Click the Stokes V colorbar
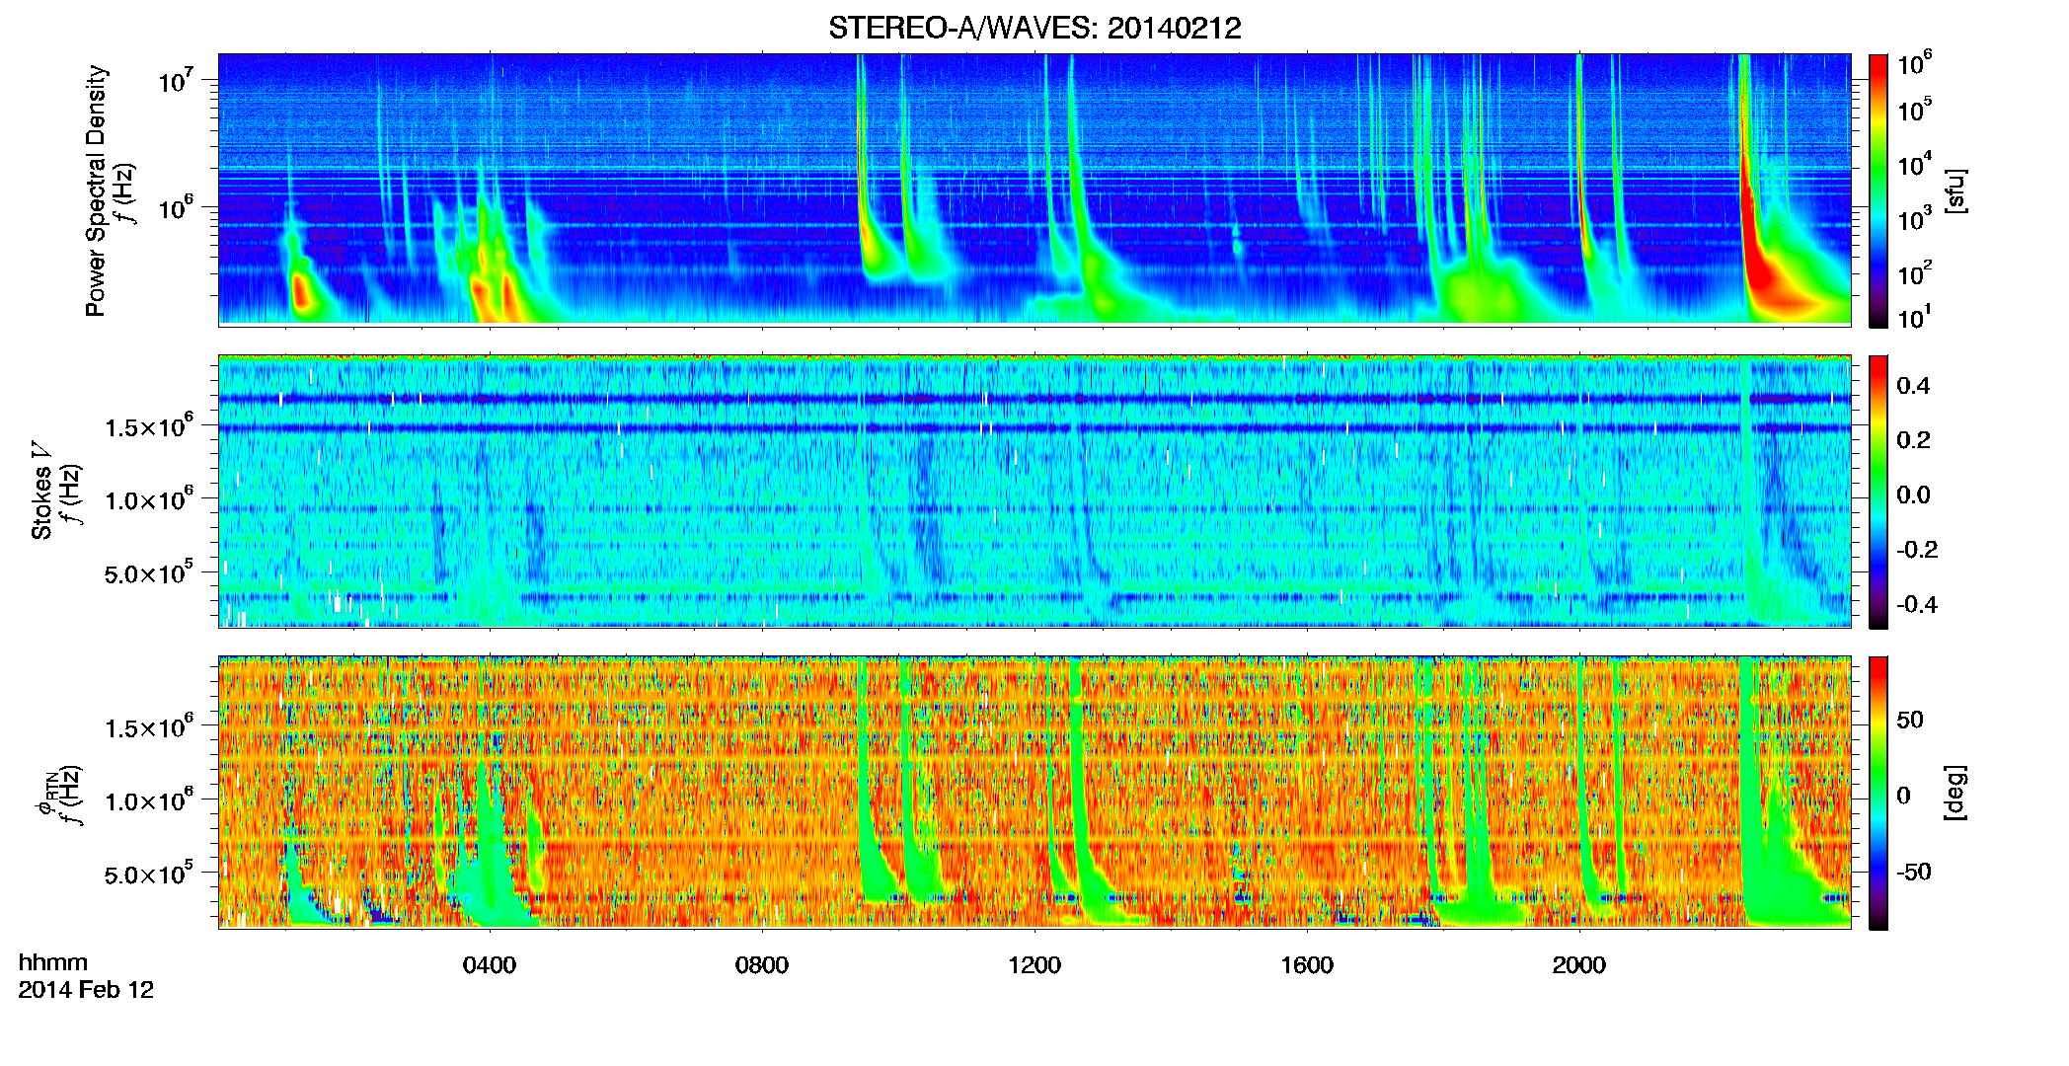 (x=1878, y=492)
